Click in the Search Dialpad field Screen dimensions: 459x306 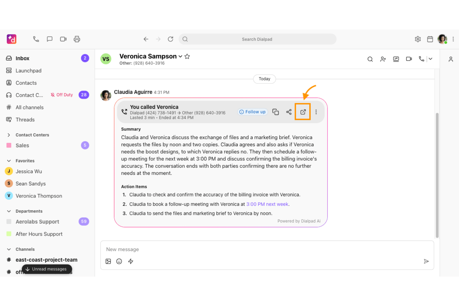[257, 39]
